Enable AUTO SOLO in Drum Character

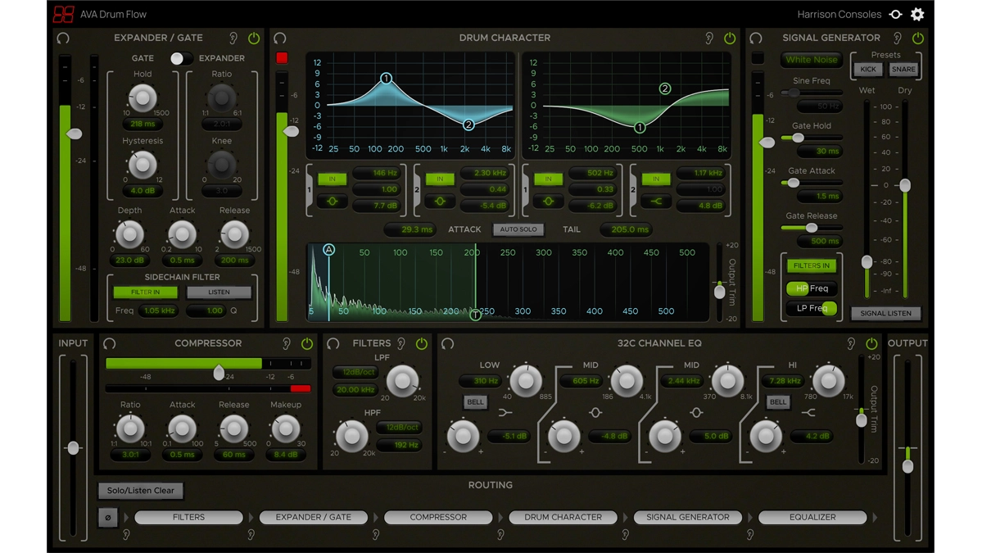coord(518,230)
